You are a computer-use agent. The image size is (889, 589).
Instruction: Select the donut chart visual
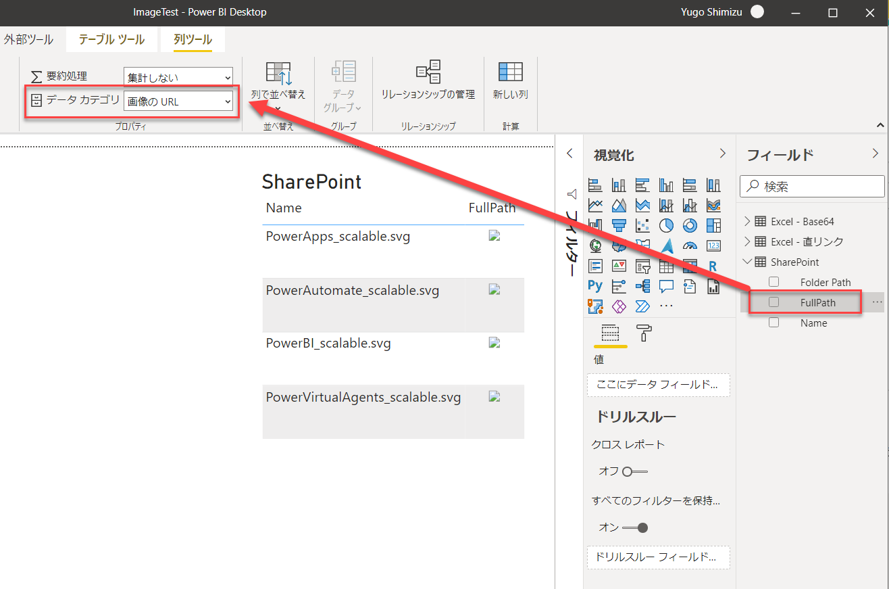(690, 225)
